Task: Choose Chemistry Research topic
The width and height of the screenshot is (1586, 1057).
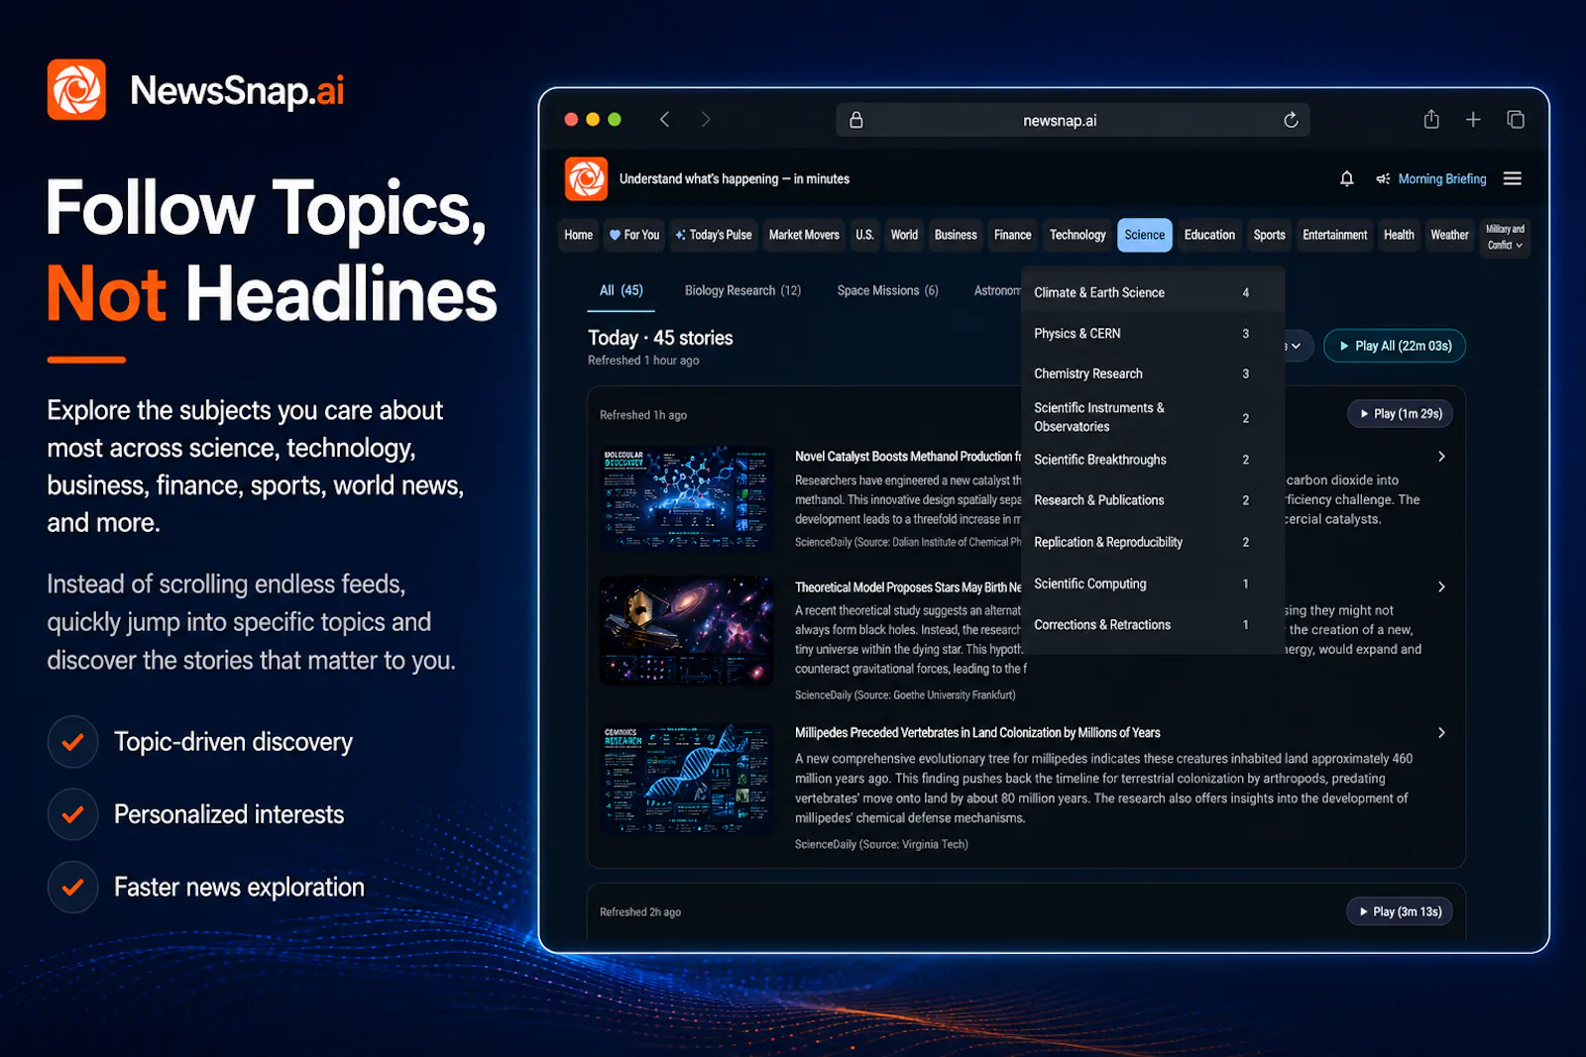Action: click(1153, 373)
